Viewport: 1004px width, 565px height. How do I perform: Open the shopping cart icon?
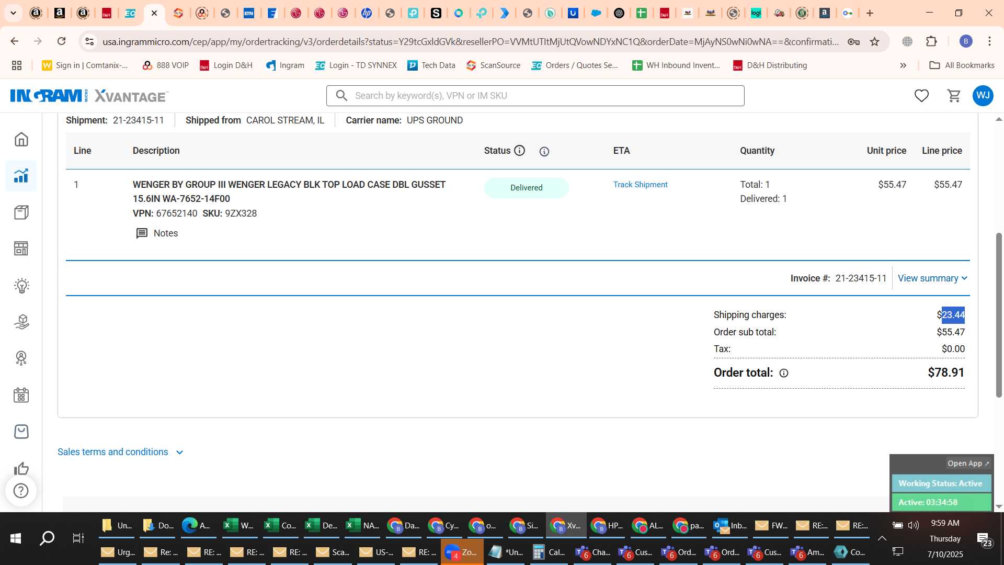click(954, 96)
